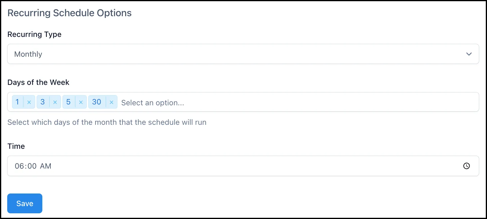Click the selected day 30 tag label
This screenshot has height=219, width=487.
[97, 102]
